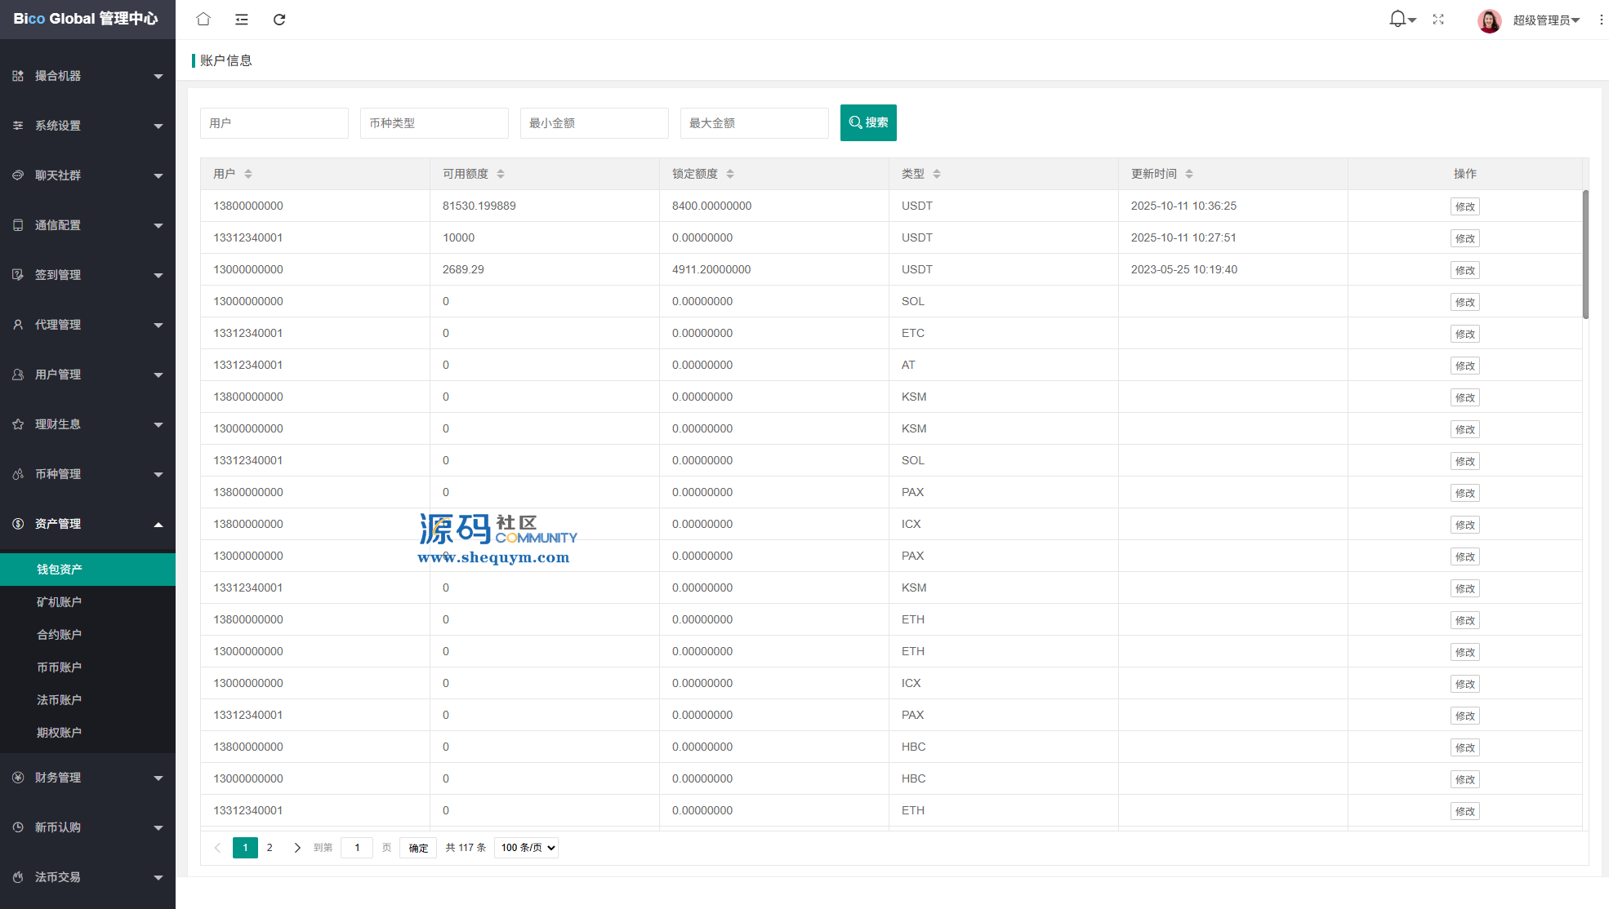Click the home icon in top bar
The height and width of the screenshot is (909, 1609).
pyautogui.click(x=203, y=19)
